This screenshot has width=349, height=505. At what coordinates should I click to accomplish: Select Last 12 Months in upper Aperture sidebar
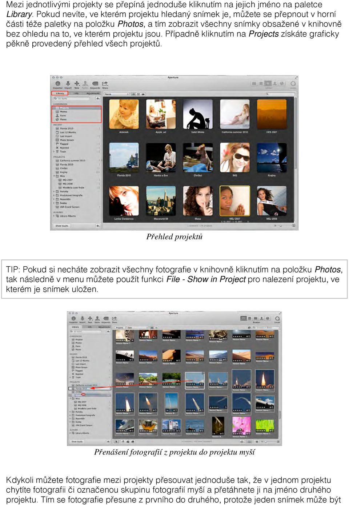68,132
